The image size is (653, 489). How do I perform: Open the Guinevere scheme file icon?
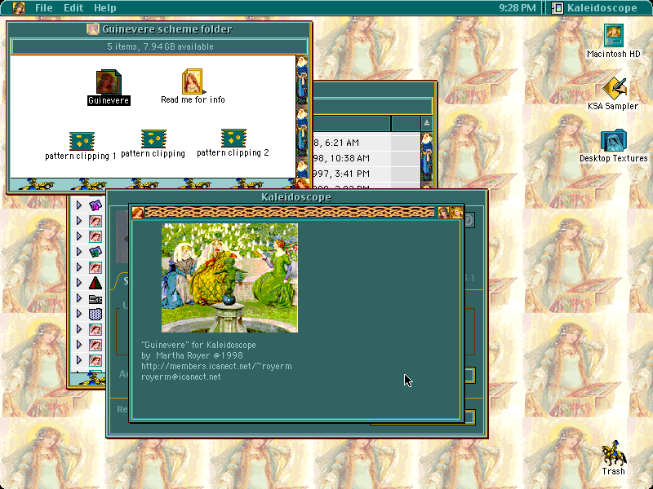point(109,82)
